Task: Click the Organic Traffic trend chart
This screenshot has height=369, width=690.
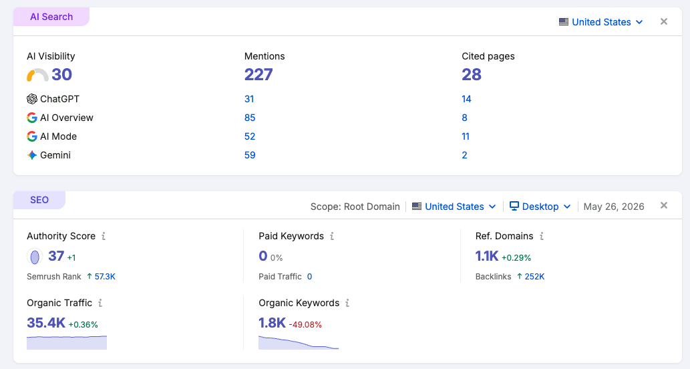Action: pos(67,342)
